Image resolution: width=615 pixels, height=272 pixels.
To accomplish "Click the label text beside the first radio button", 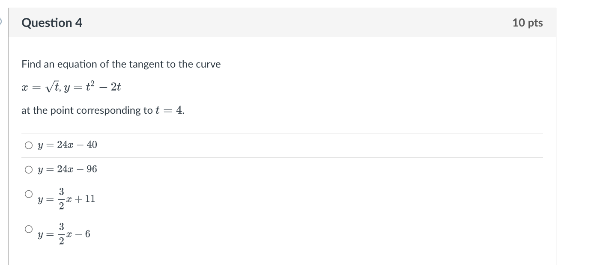I will pos(67,145).
